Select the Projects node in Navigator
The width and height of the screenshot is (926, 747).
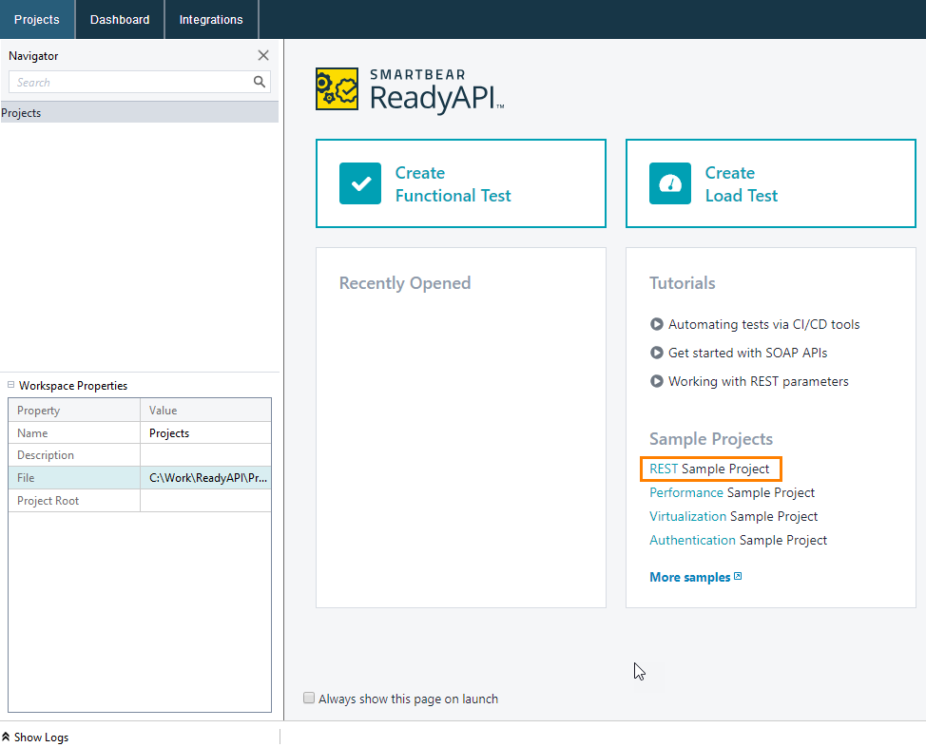(x=140, y=113)
